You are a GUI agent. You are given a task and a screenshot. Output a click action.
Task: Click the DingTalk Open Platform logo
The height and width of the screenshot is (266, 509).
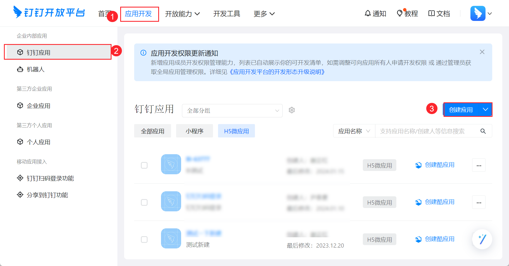pos(49,13)
